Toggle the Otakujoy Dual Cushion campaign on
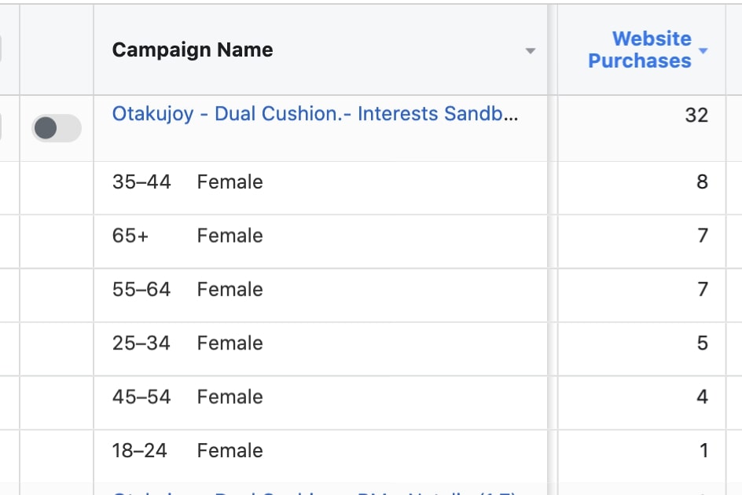This screenshot has width=742, height=495. click(56, 128)
